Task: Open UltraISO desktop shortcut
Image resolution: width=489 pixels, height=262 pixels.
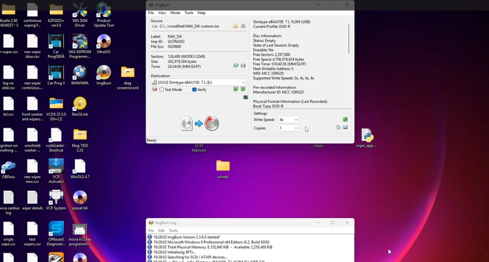Action: pyautogui.click(x=104, y=44)
